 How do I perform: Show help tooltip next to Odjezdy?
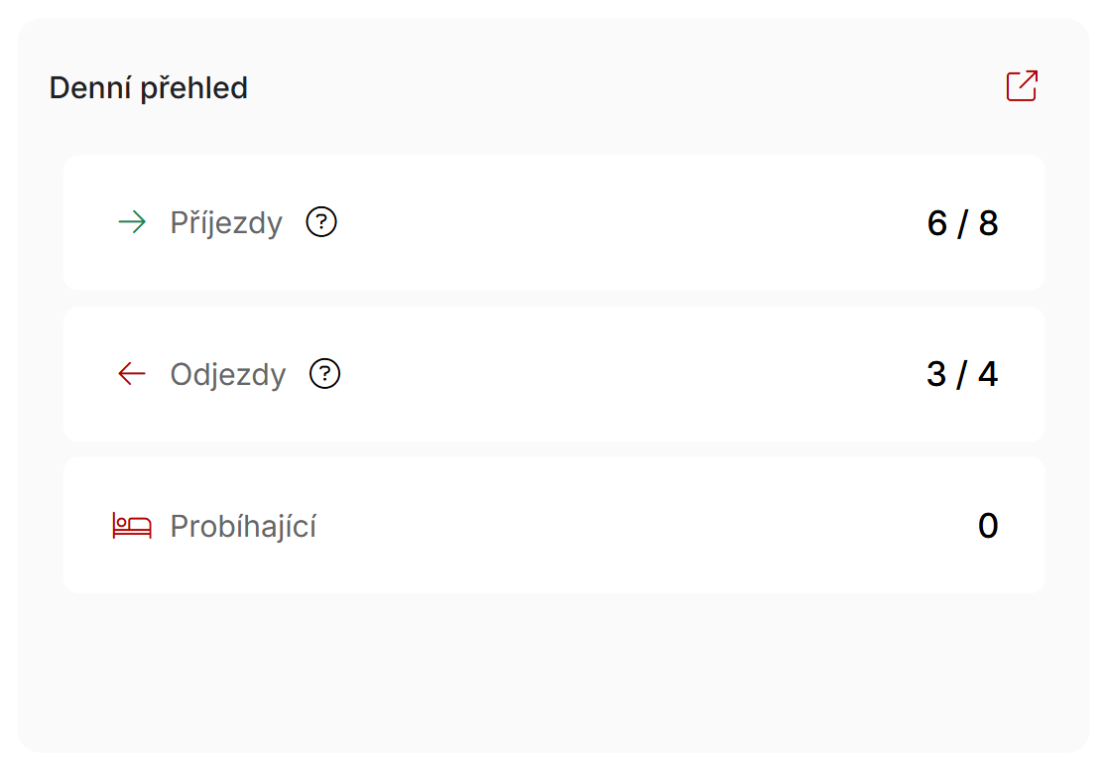pos(324,374)
